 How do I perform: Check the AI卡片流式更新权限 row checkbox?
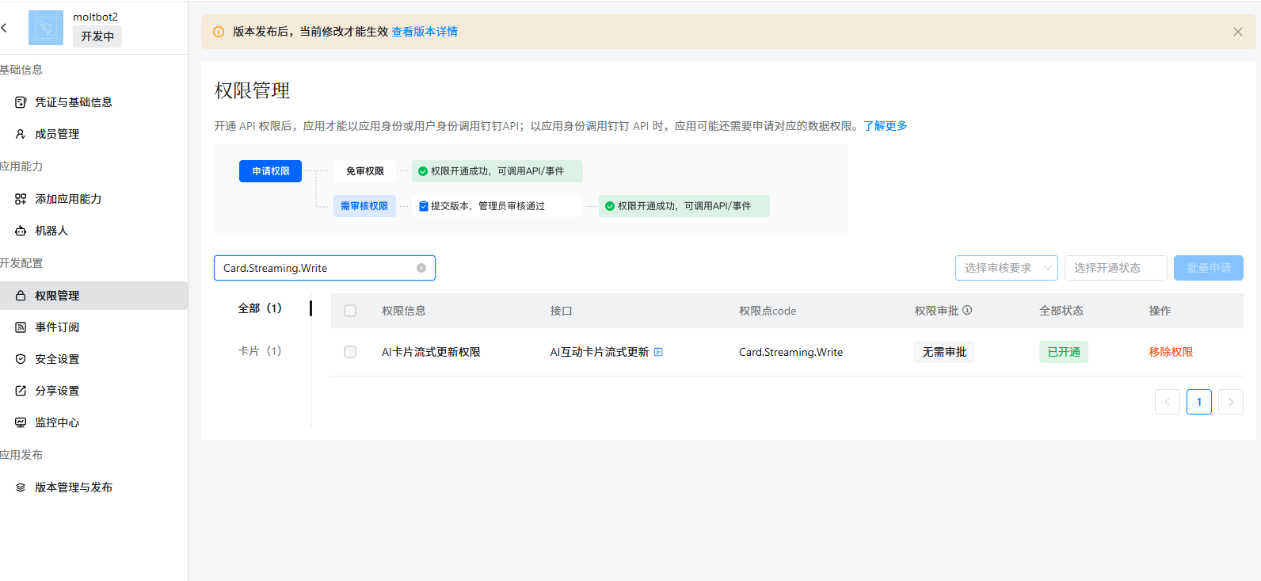coord(350,352)
